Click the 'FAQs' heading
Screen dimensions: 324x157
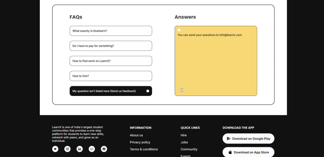[x=76, y=17]
